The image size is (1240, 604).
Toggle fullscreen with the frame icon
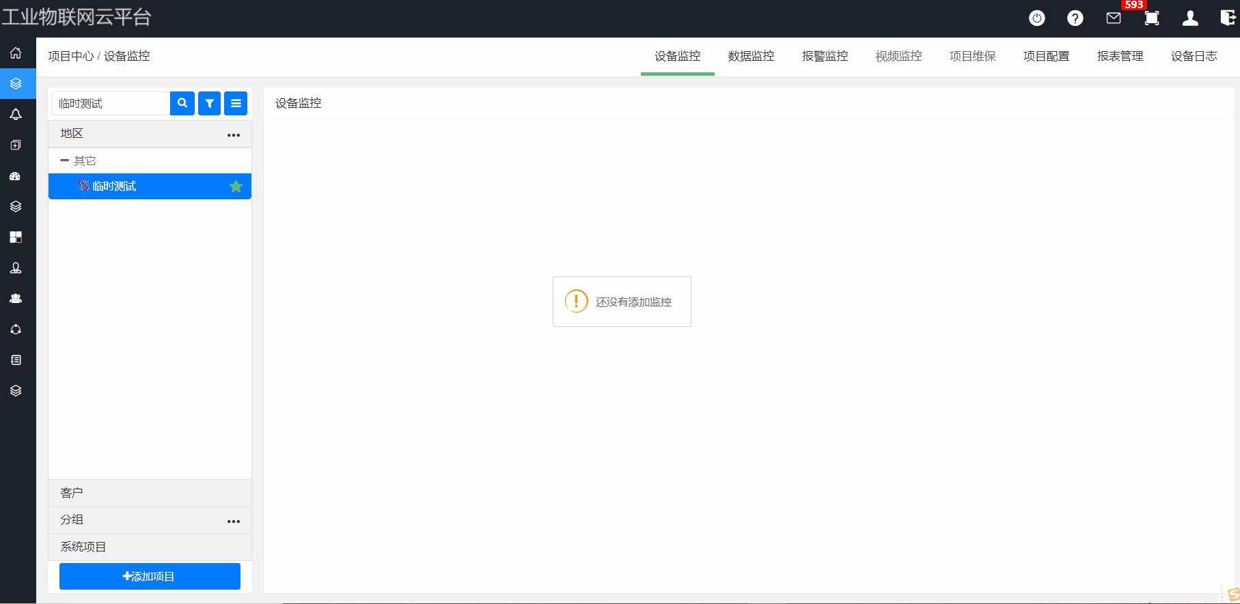coord(1152,18)
